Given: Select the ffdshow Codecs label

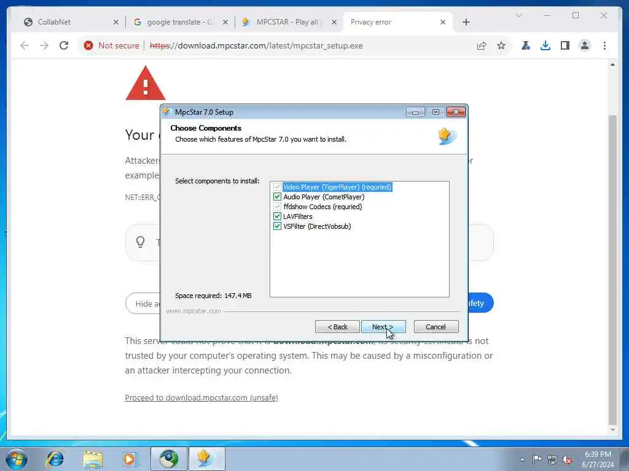Looking at the screenshot, I should [322, 207].
